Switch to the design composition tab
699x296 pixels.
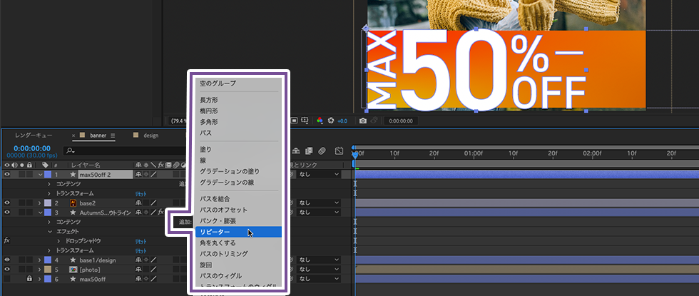150,135
